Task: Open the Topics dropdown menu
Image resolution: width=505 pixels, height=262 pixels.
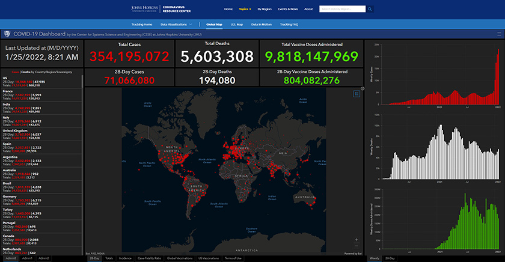Action: tap(245, 9)
